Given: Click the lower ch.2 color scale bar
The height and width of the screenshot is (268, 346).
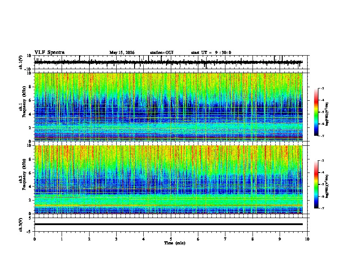Looking at the screenshot, I should [x=316, y=184].
